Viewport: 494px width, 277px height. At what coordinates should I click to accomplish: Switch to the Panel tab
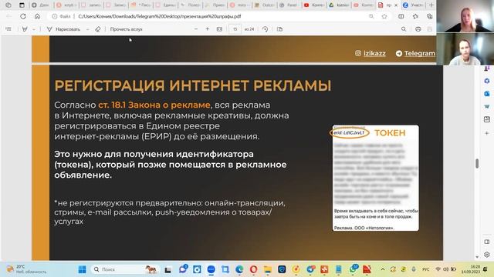pyautogui.click(x=289, y=5)
